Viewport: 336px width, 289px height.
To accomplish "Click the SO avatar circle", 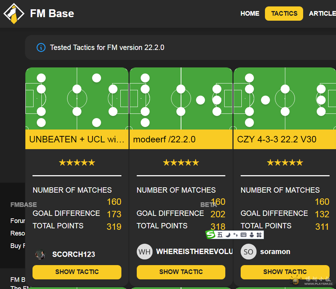I will (248, 252).
